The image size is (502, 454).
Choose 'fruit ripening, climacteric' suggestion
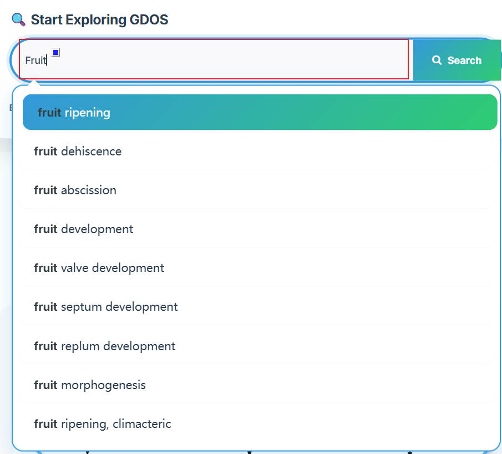(x=260, y=424)
